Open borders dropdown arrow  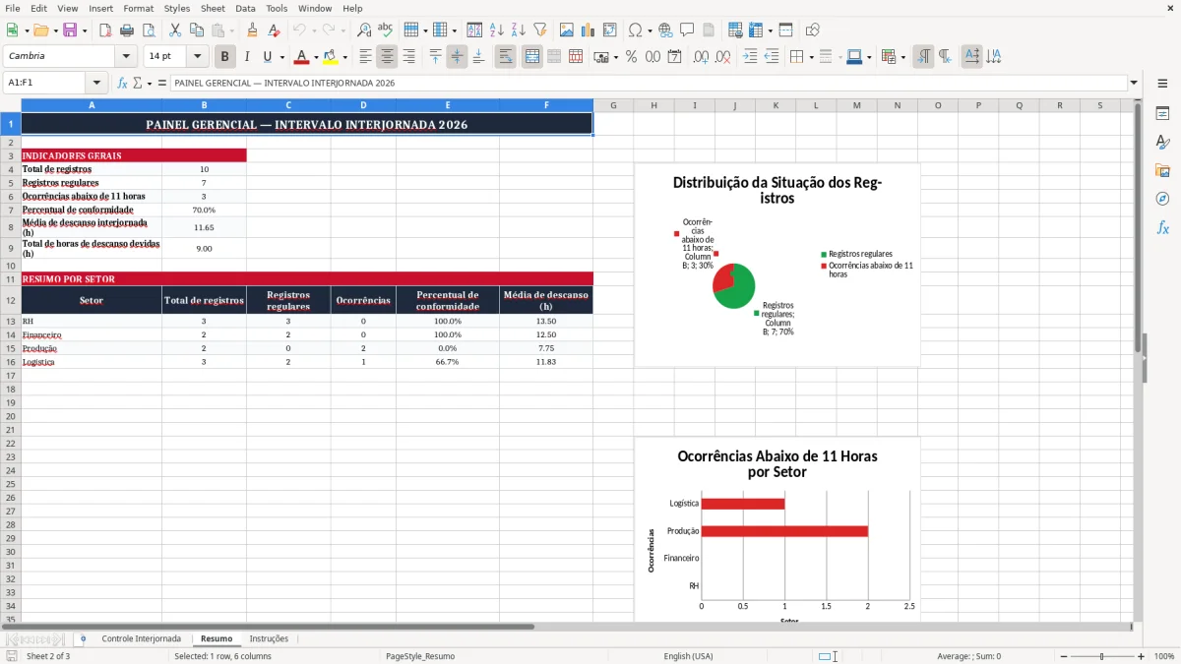(x=812, y=57)
